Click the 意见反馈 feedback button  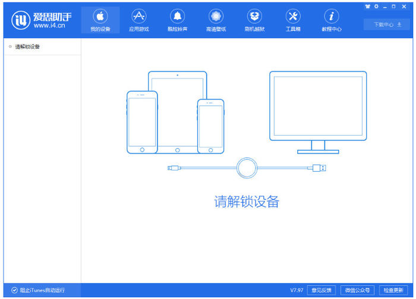coord(322,291)
